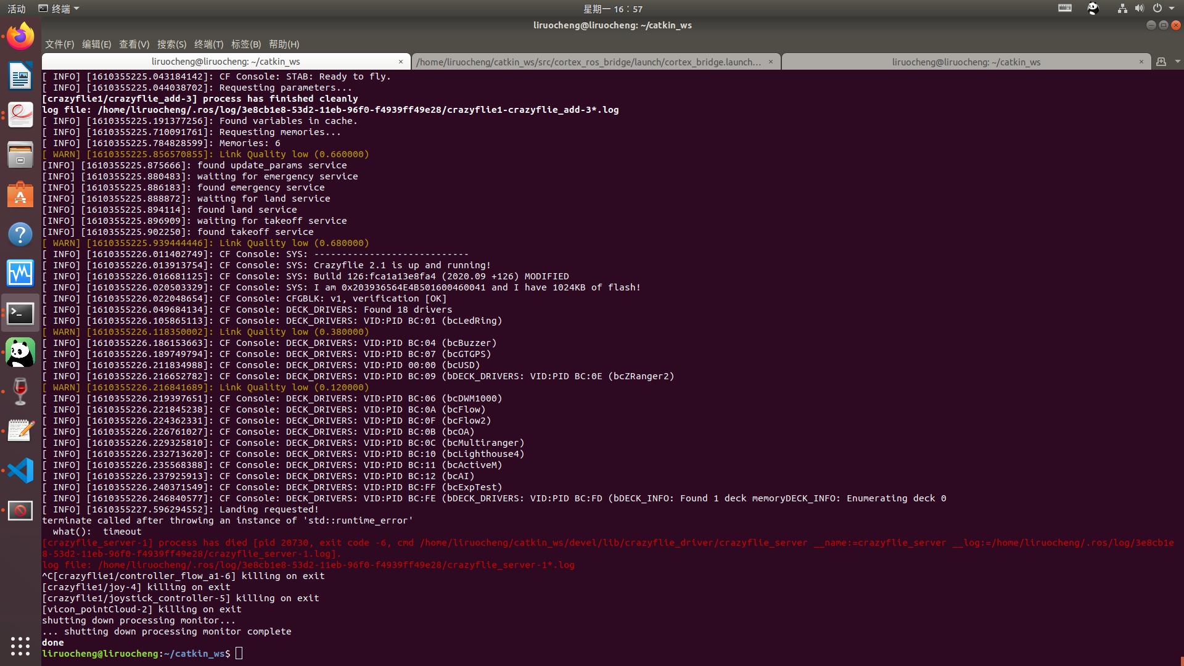Open the 文件(F) menu

(59, 44)
